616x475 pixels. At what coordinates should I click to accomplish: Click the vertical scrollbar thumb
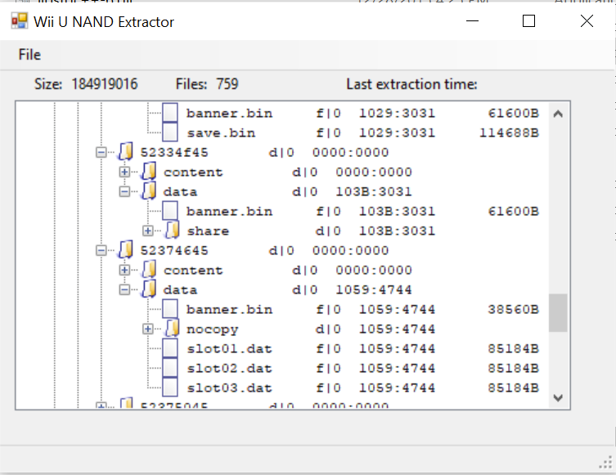pos(558,313)
